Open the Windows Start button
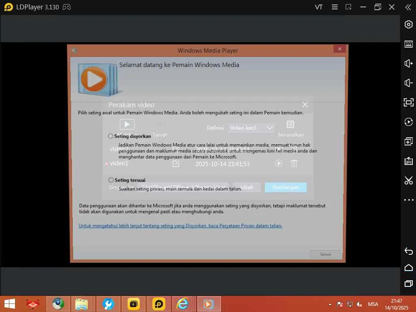416x312 pixels. click(10, 304)
